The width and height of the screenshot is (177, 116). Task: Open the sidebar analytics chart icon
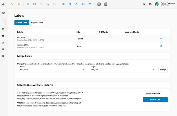coord(3,56)
